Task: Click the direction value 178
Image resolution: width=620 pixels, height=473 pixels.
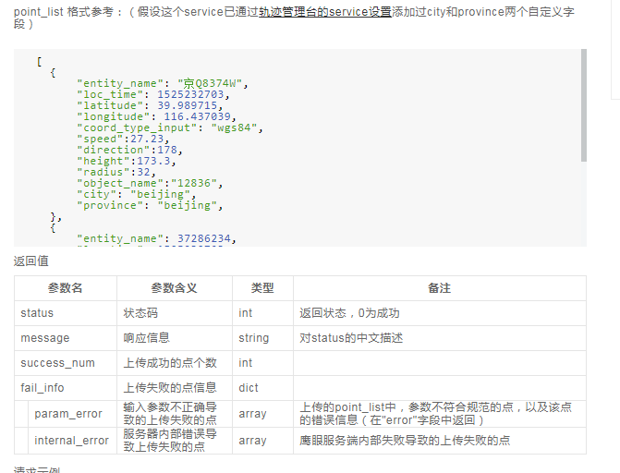Action: pyautogui.click(x=167, y=150)
